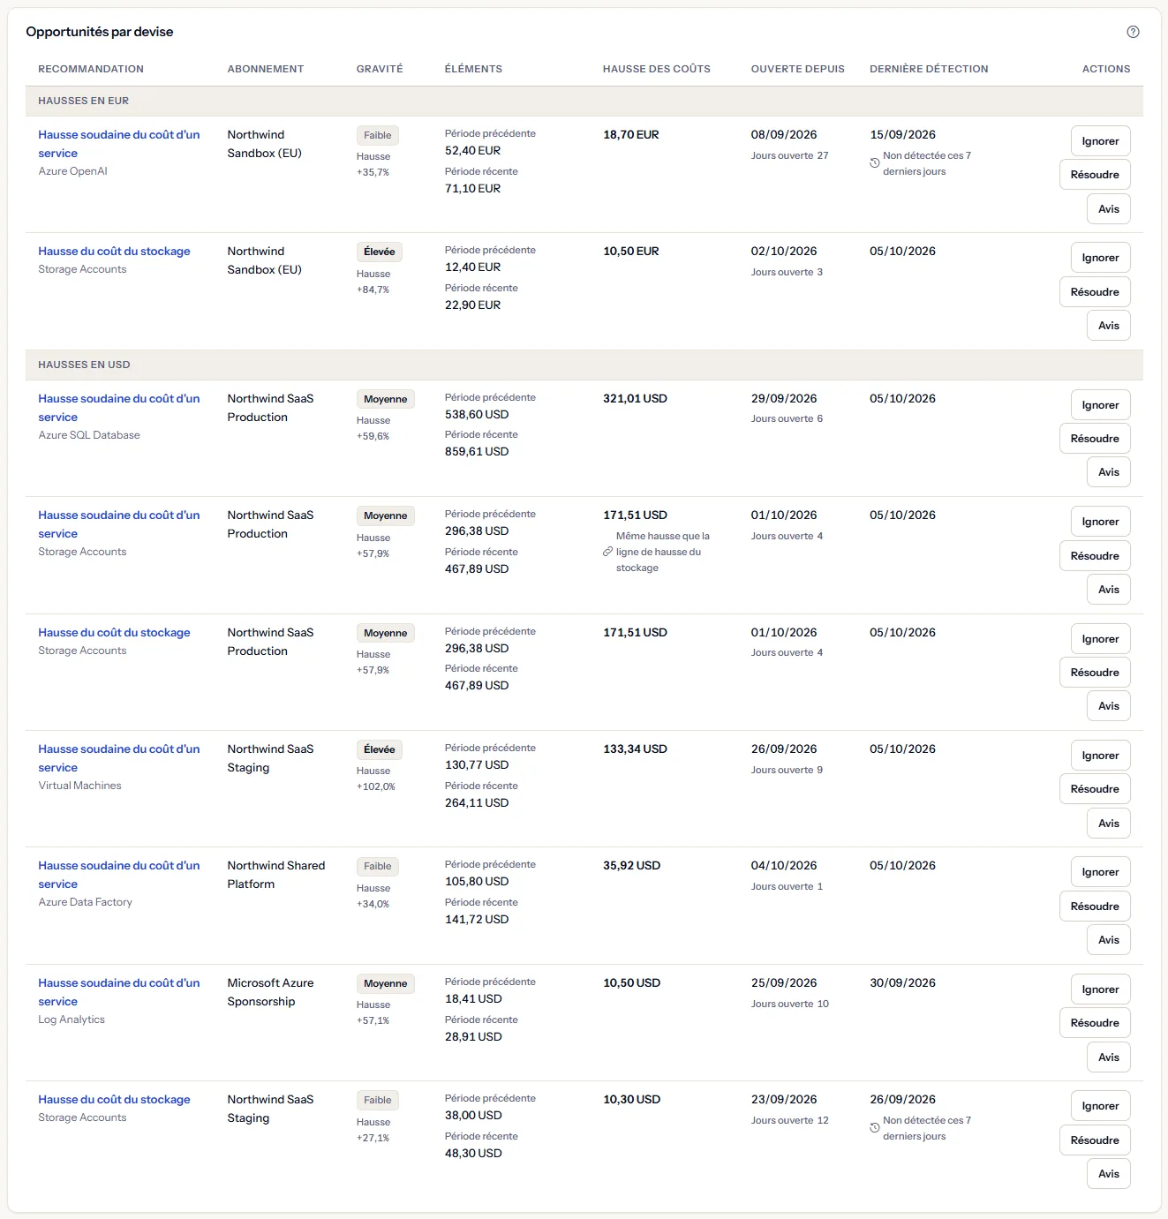Resolve the Virtual Machines cost spike
The width and height of the screenshot is (1168, 1219).
point(1095,789)
